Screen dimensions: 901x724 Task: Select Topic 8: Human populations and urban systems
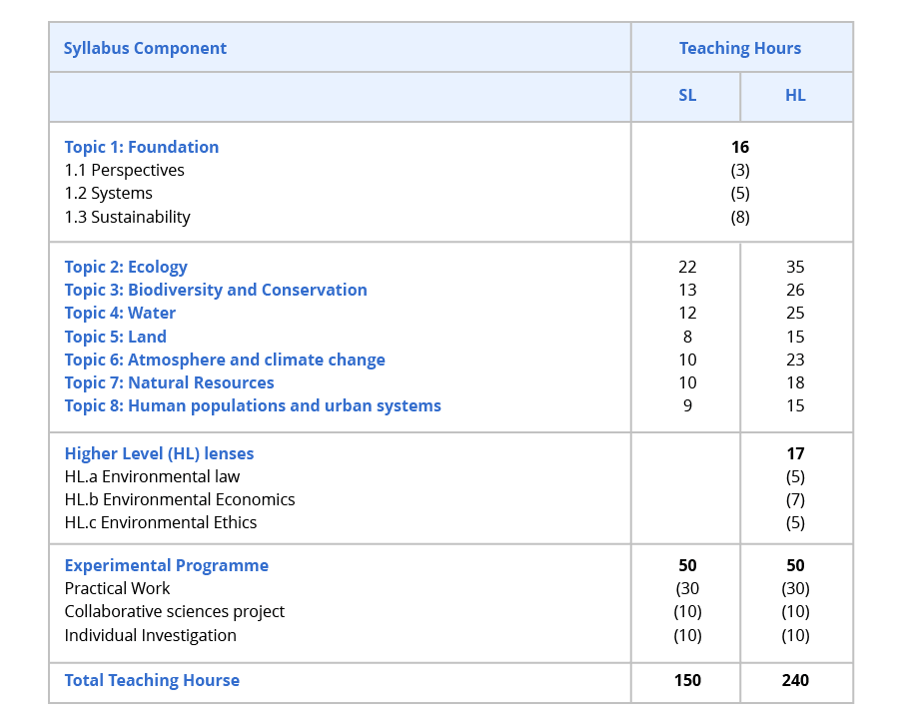(x=253, y=405)
